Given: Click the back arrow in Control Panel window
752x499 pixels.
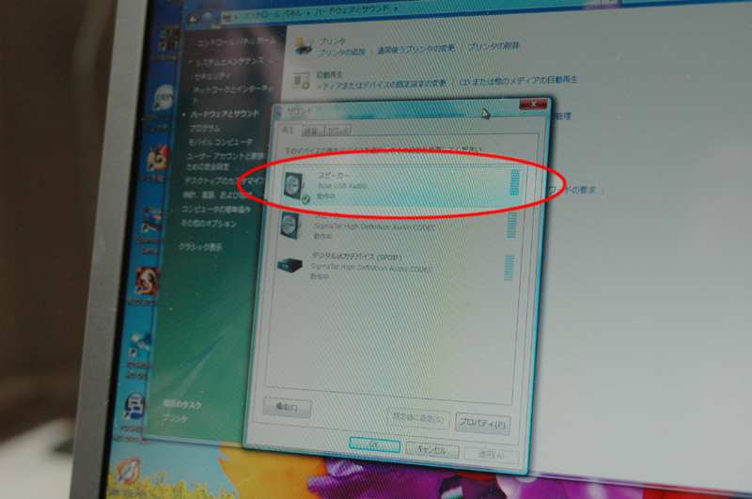Looking at the screenshot, I should pyautogui.click(x=193, y=19).
